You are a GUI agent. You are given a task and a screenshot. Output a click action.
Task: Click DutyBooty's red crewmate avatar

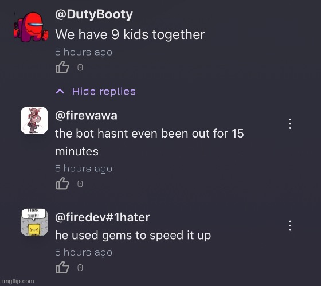click(31, 26)
